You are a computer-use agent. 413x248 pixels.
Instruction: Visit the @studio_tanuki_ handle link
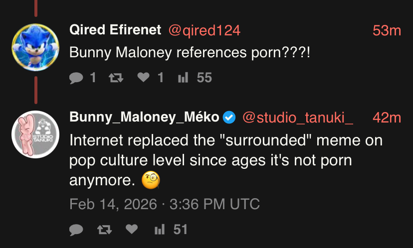[x=298, y=117]
